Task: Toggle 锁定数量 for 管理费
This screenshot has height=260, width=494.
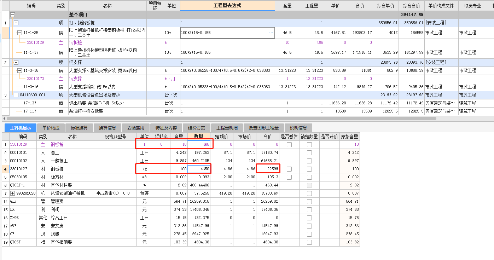Action: point(309,202)
